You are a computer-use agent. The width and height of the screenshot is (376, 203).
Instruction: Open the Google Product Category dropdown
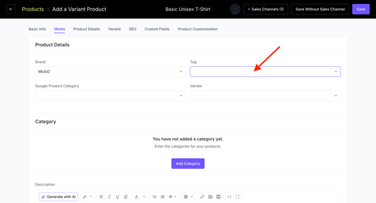[x=111, y=96]
